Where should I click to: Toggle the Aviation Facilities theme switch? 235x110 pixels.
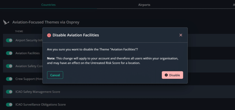(x=9, y=53)
